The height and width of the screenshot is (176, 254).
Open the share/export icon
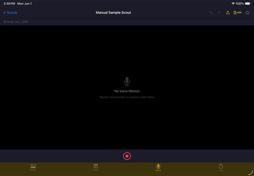tap(228, 13)
